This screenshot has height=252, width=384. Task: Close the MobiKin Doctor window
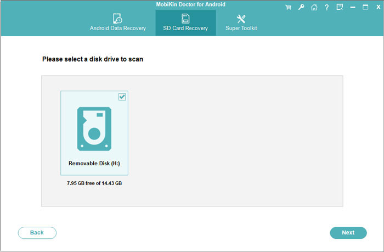(379, 7)
